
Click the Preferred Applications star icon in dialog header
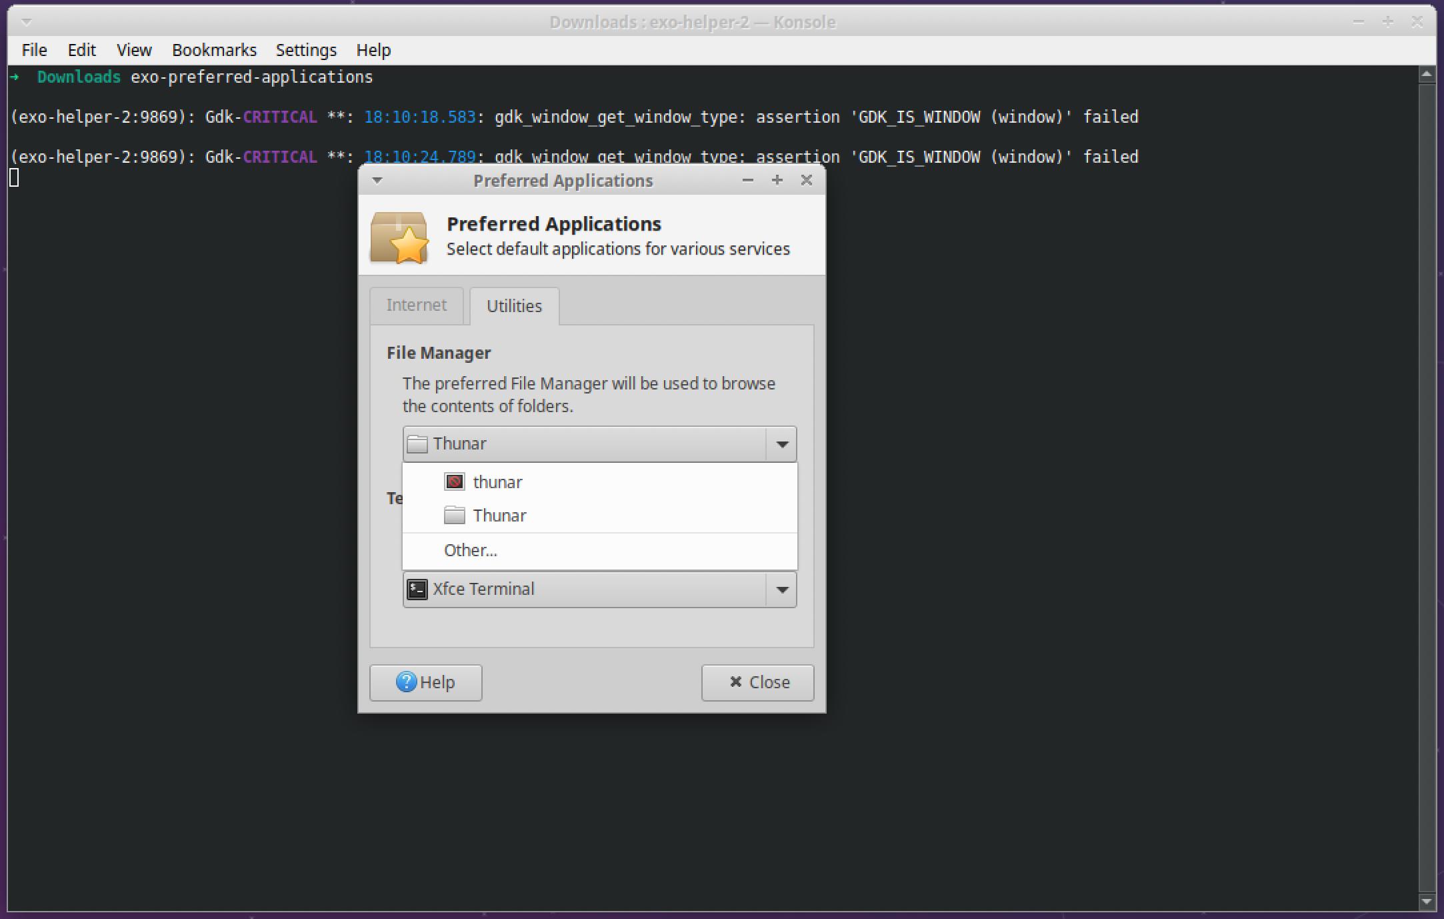click(400, 237)
